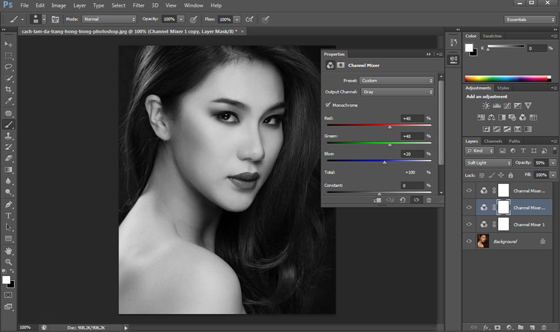560x332 pixels.
Task: Click the Red channel slider
Action: click(x=390, y=126)
